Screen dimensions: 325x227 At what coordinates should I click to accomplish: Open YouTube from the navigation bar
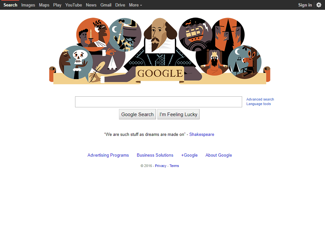coord(73,5)
